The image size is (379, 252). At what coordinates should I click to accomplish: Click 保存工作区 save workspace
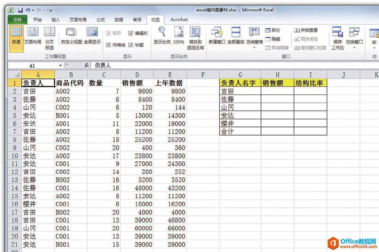(337, 38)
